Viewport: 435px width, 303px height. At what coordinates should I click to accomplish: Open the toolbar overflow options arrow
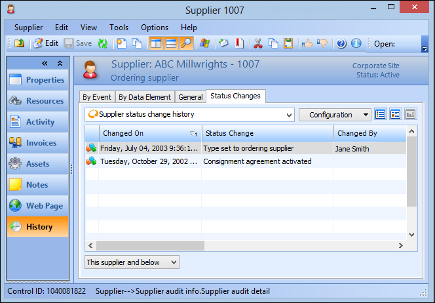click(425, 44)
